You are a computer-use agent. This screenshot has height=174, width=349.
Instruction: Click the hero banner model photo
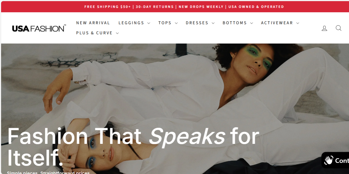point(175,109)
